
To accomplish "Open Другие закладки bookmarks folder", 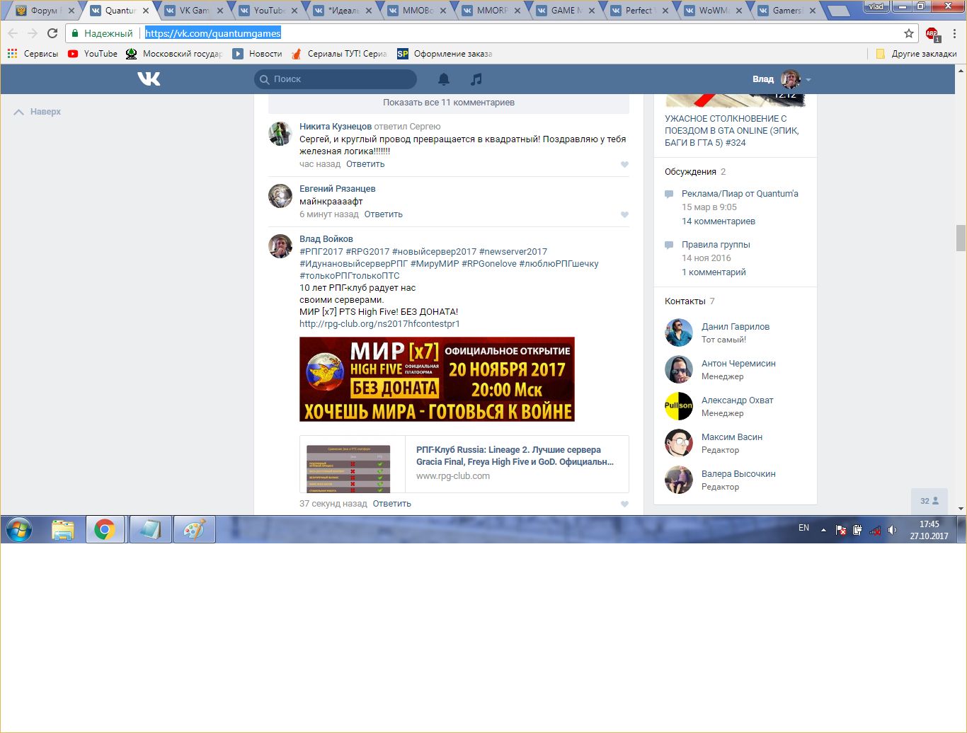I will (x=916, y=53).
